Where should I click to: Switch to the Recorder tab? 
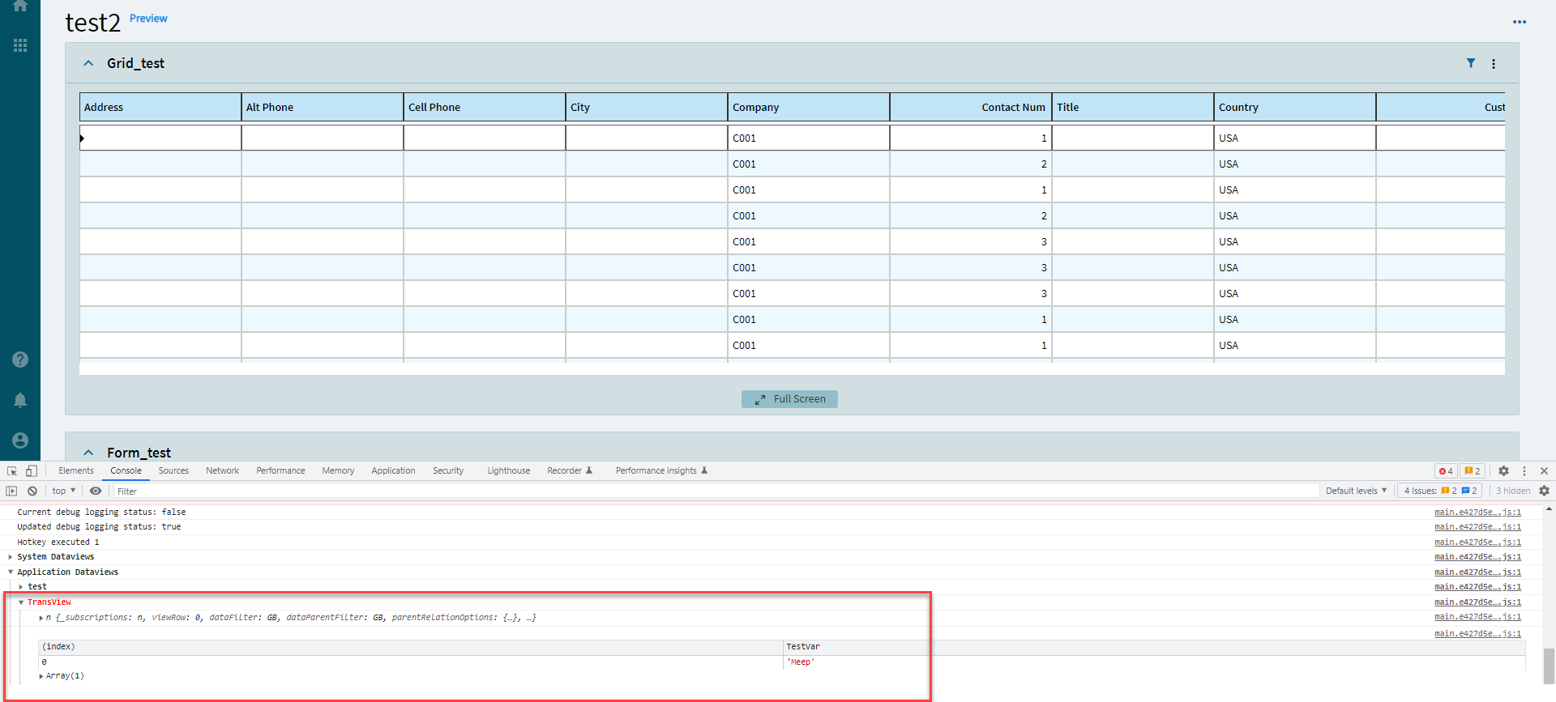click(x=570, y=470)
